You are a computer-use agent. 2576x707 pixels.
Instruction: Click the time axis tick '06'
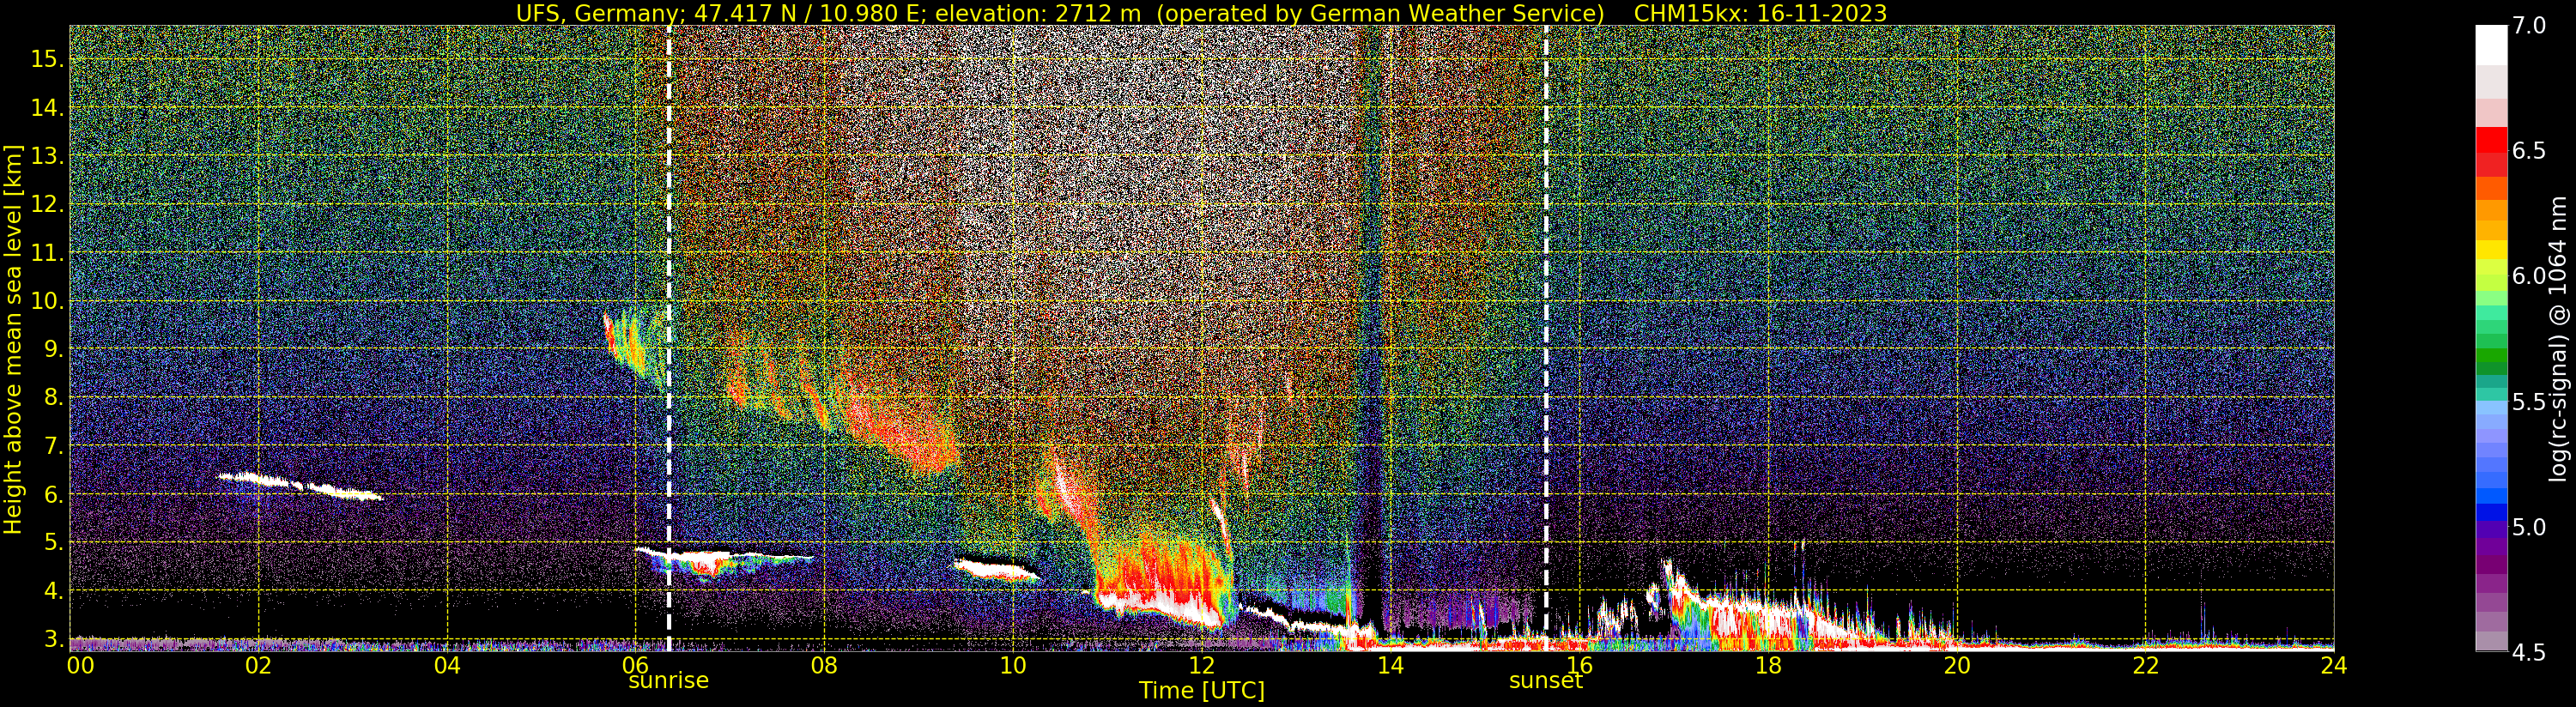pos(636,665)
